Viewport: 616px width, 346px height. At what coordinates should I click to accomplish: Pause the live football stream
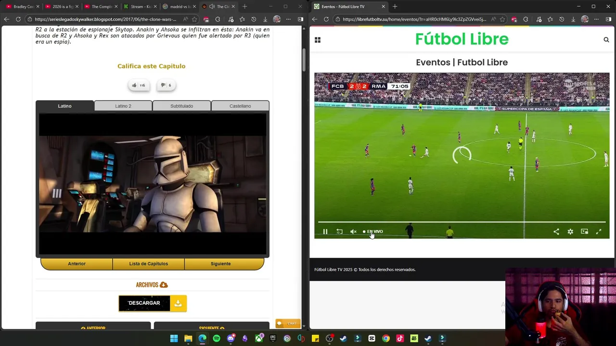[325, 232]
